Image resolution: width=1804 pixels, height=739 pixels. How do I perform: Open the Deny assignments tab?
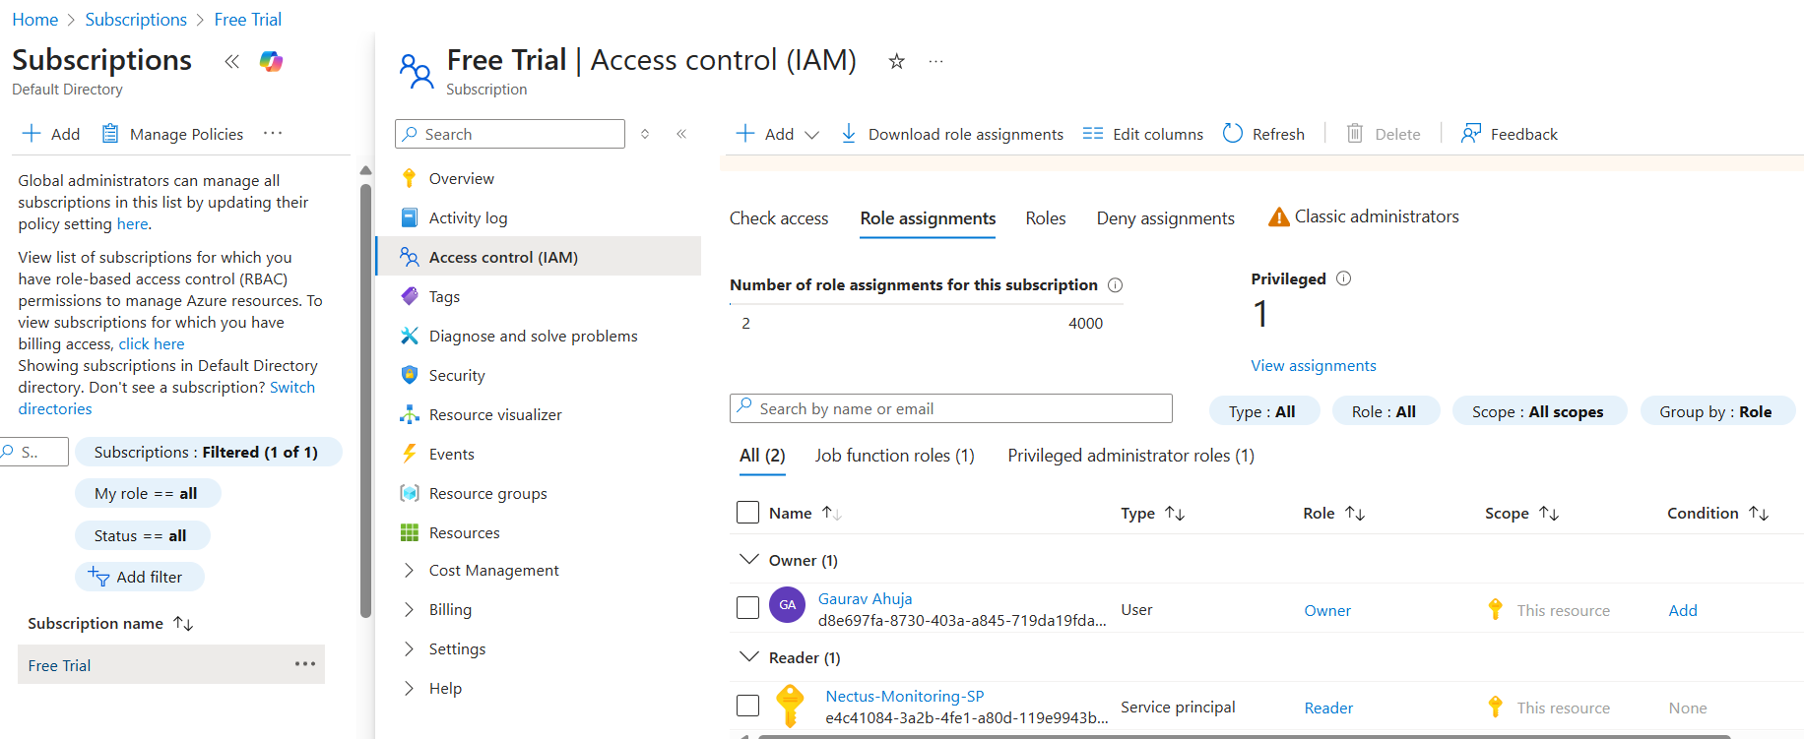1165,218
